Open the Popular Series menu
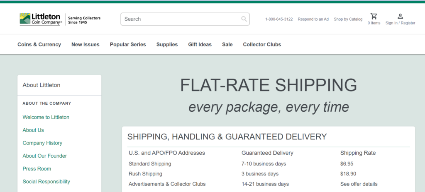The width and height of the screenshot is (425, 192). pyautogui.click(x=128, y=45)
